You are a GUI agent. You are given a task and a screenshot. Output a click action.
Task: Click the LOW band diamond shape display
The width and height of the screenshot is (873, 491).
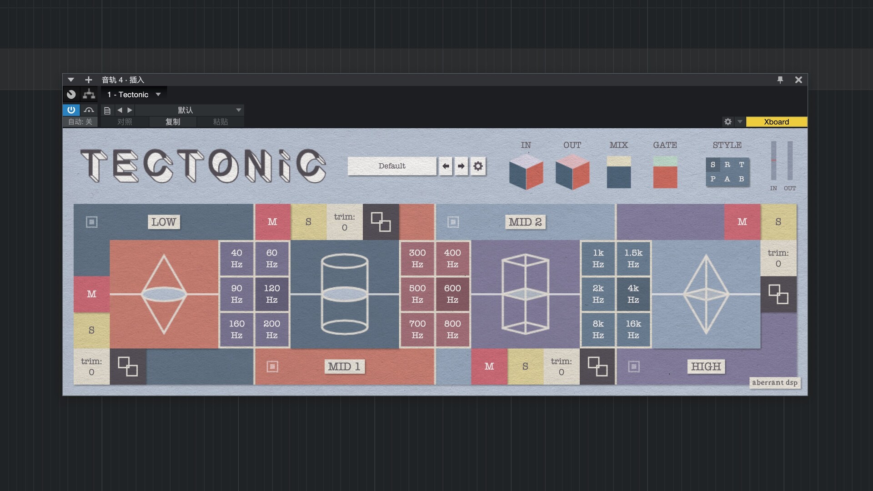click(164, 294)
